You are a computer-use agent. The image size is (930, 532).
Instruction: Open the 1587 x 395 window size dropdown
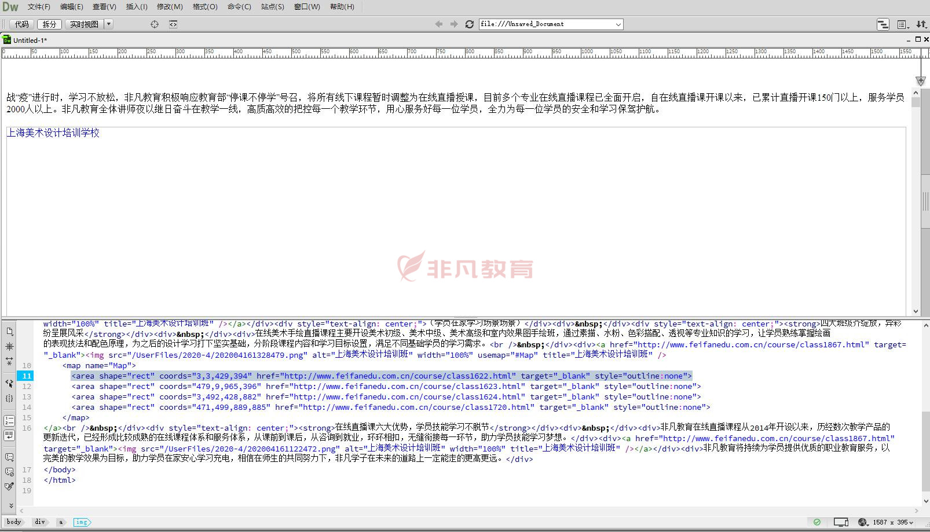point(894,522)
